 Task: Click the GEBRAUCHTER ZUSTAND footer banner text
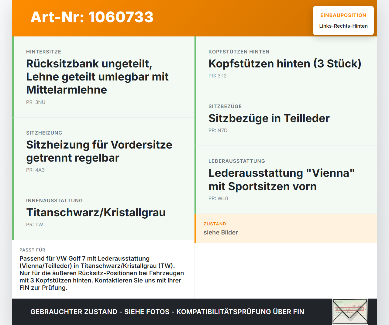click(x=167, y=312)
